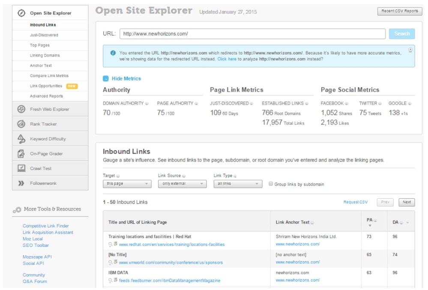Click the info icon next to Link Source label
The height and width of the screenshot is (290, 428).
(x=184, y=176)
